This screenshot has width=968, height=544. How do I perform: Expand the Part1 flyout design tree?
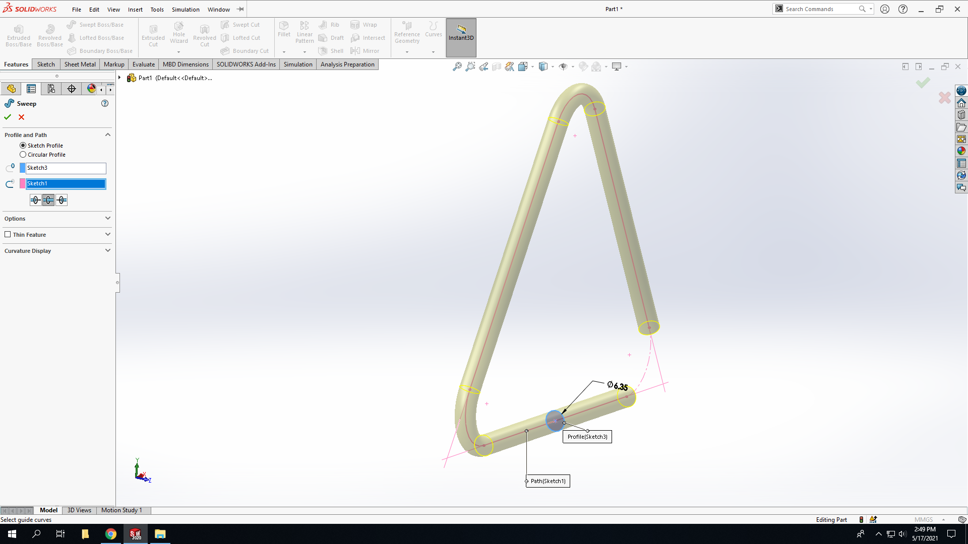click(119, 78)
